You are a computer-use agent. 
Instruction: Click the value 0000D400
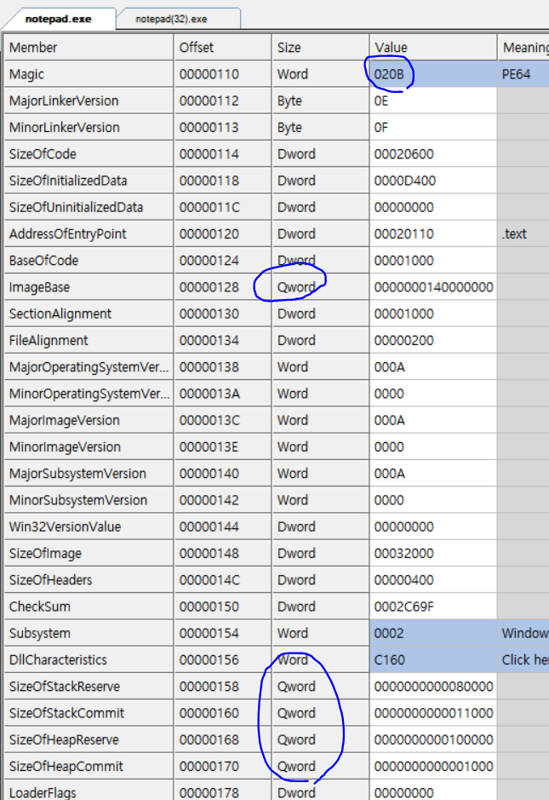coord(433,181)
